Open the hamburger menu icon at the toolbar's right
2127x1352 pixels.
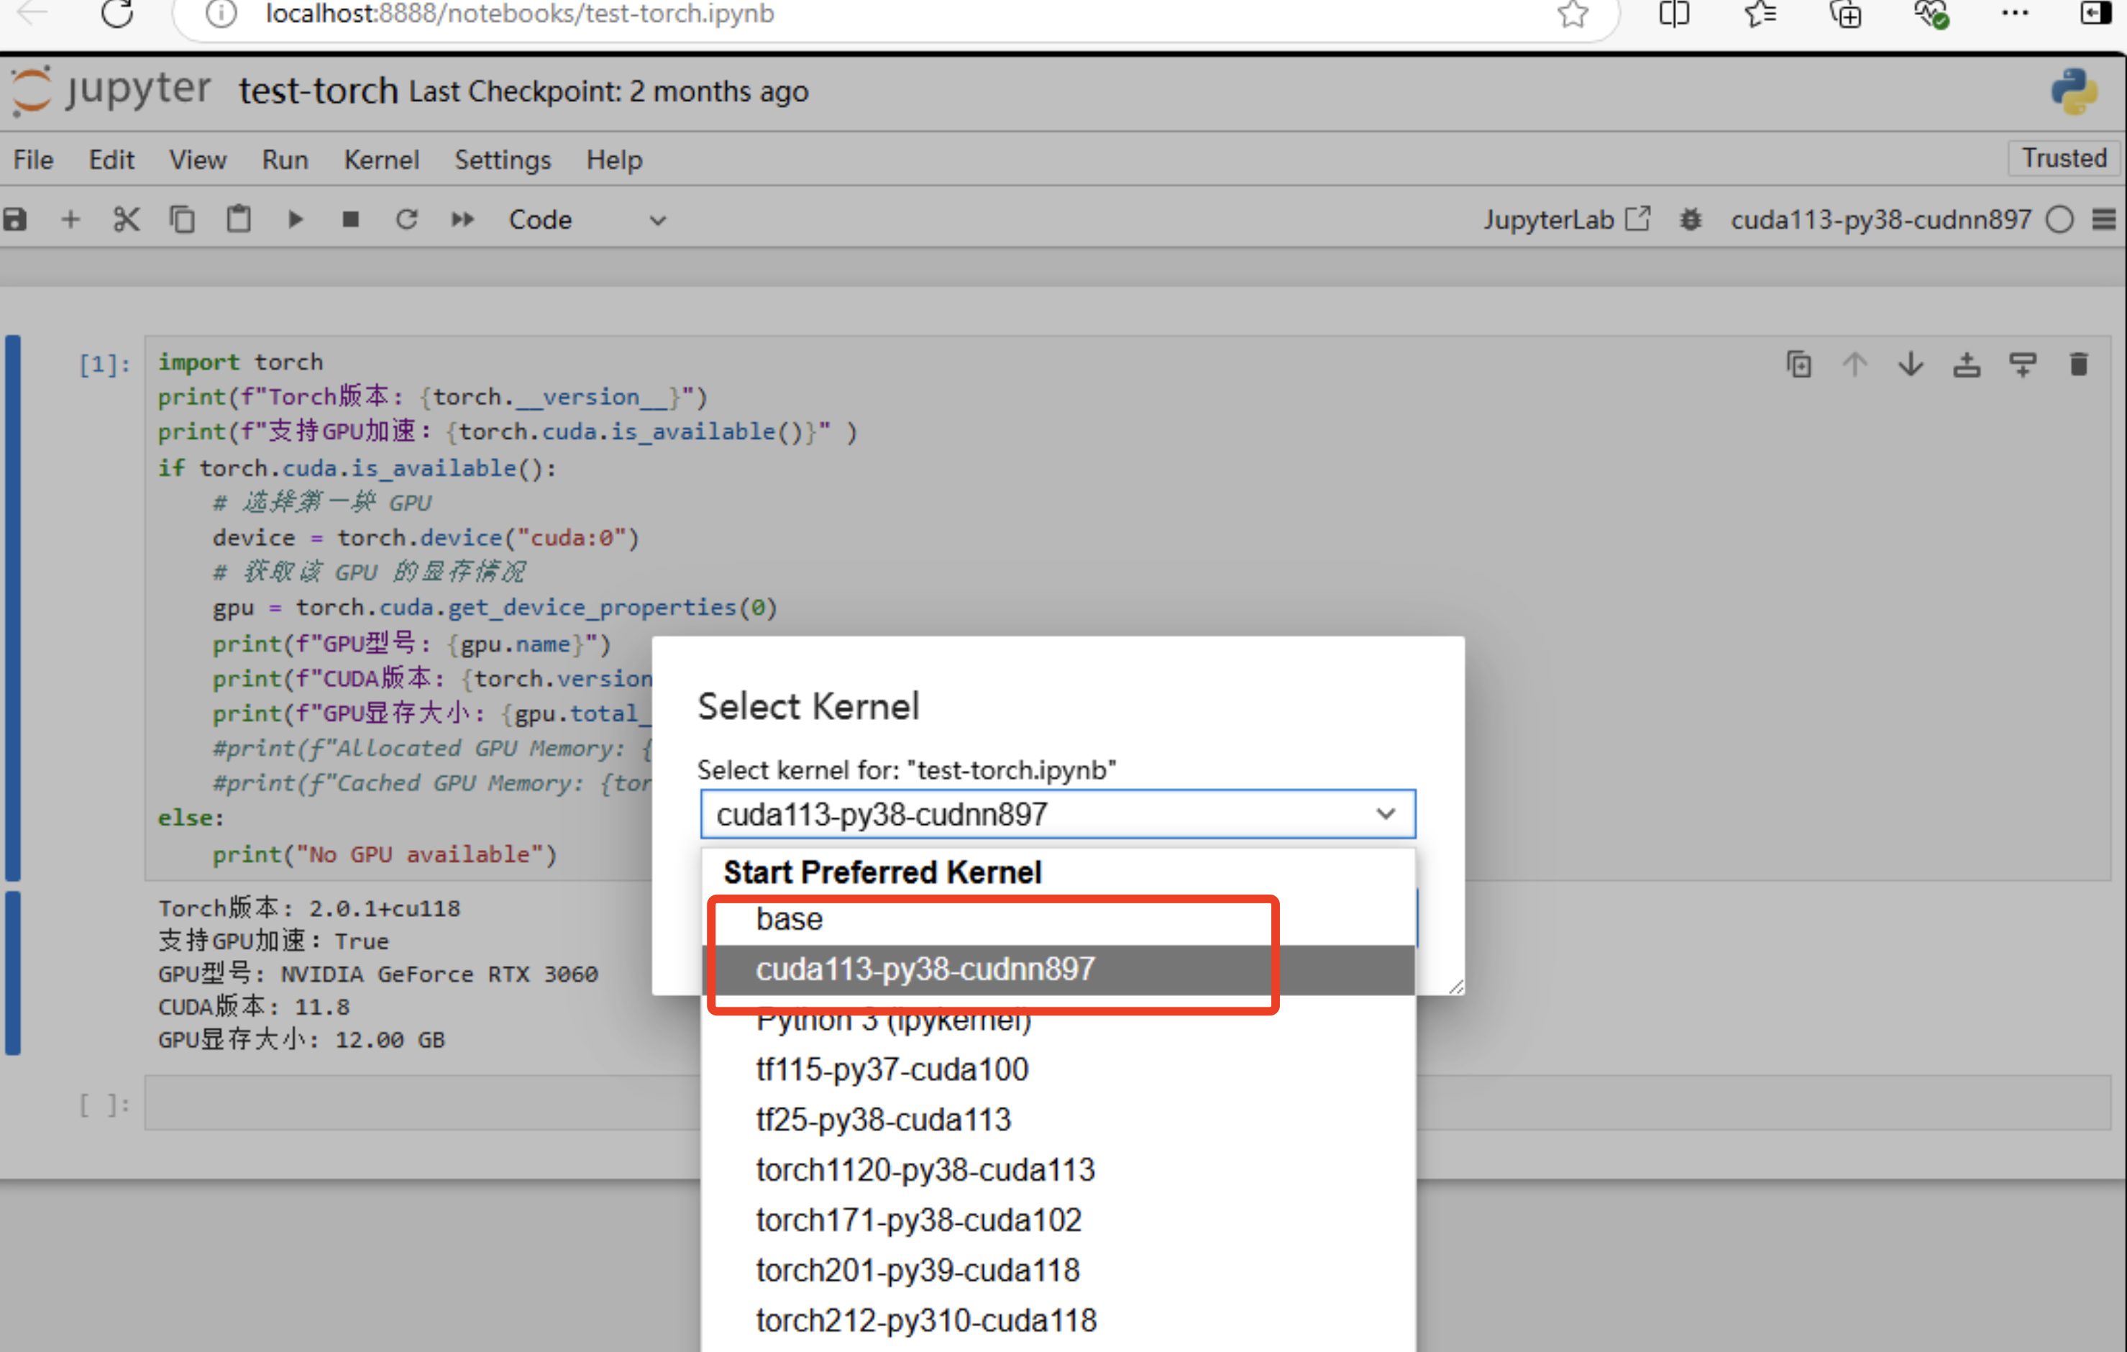[x=2104, y=219]
